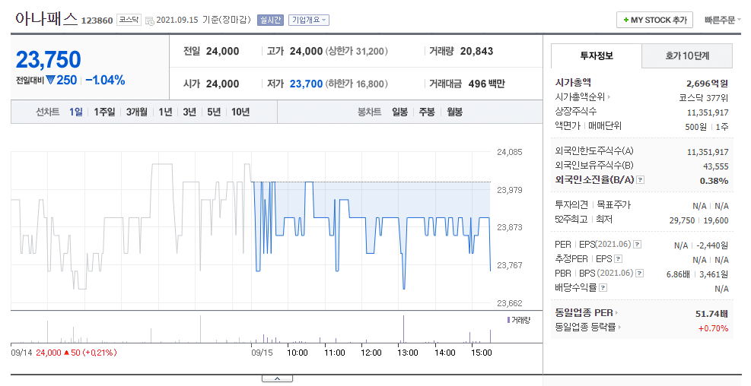Click the 코스닥 377위 rank value
The height and width of the screenshot is (386, 751).
click(x=703, y=98)
